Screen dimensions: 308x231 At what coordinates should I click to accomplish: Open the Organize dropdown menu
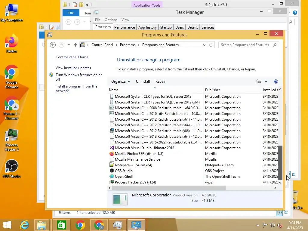(120, 82)
